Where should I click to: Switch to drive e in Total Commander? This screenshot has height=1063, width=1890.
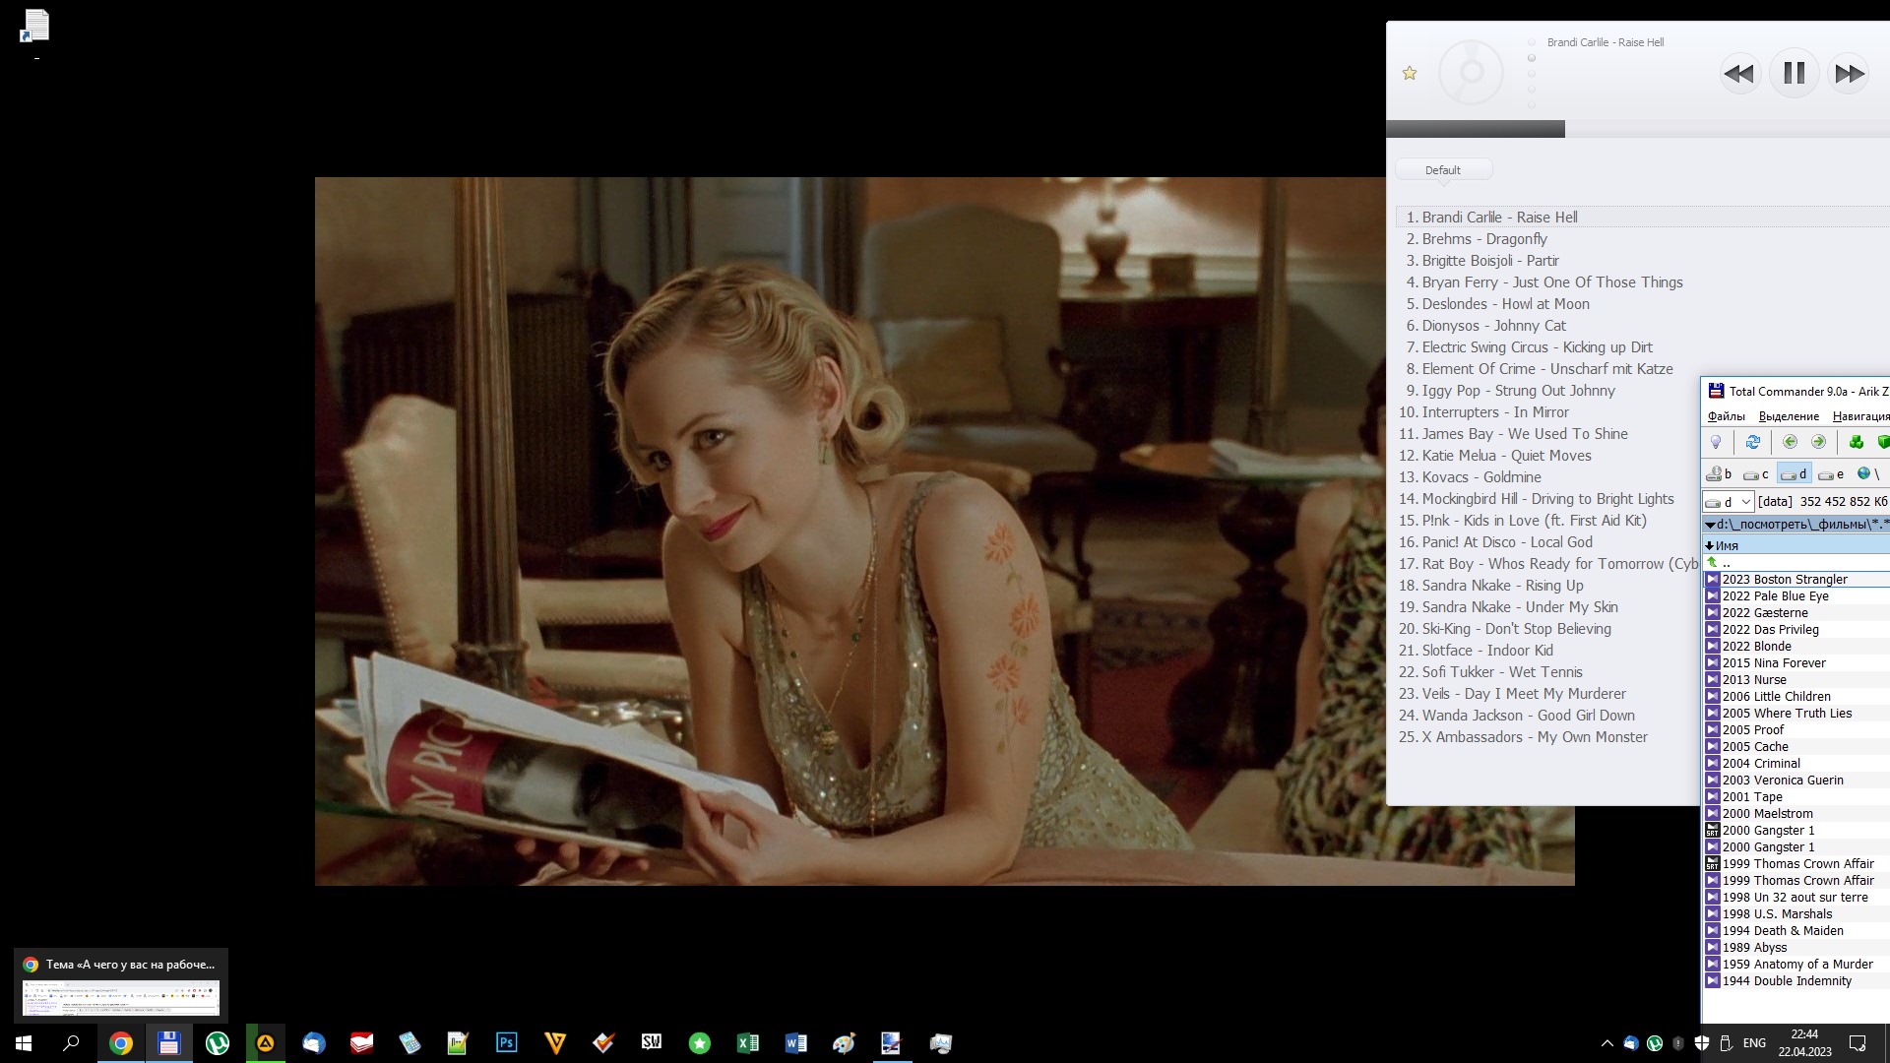(1832, 474)
